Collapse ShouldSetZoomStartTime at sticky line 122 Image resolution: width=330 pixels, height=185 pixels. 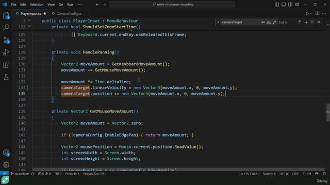pyautogui.click(x=29, y=26)
